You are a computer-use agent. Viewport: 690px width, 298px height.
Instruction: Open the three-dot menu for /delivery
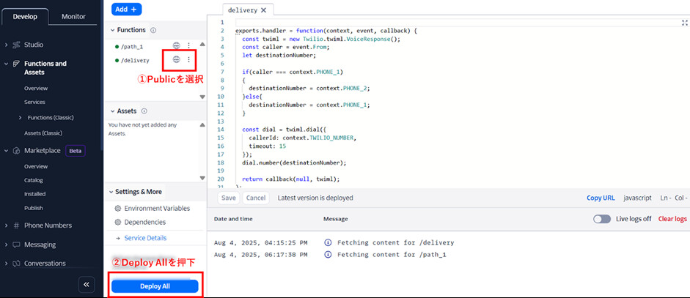click(188, 59)
